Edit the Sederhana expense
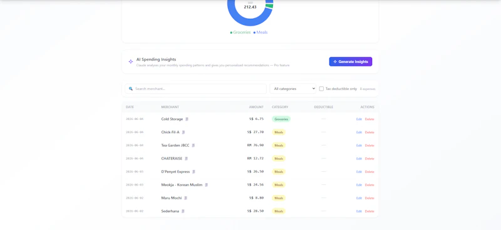The height and width of the screenshot is (230, 501). tap(359, 211)
